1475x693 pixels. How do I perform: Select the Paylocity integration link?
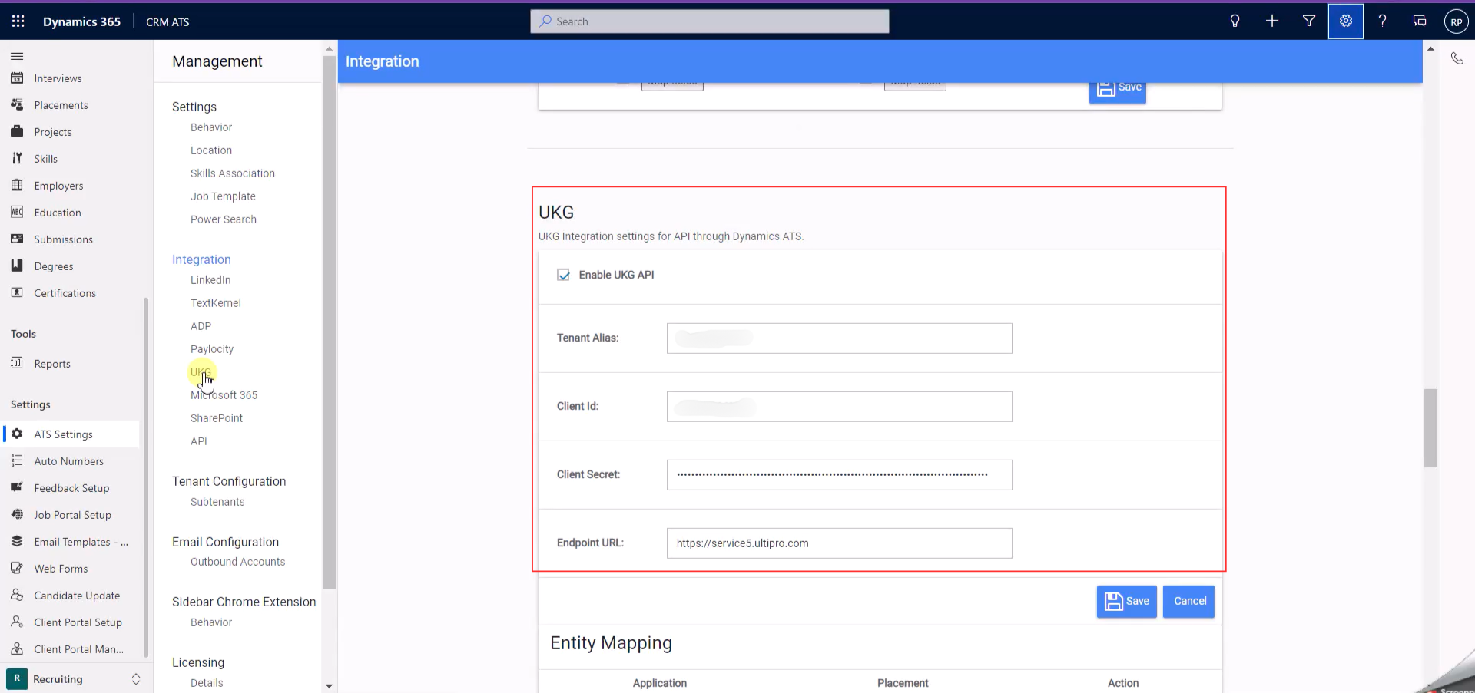(x=212, y=349)
